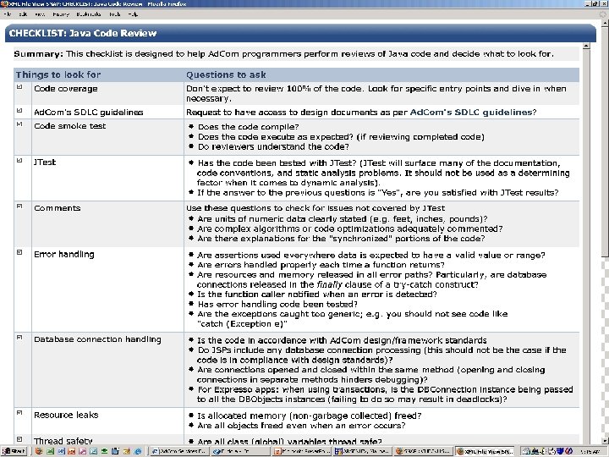Click the Firefox icon in the title bar
Screen dimensions: 609x457
[4, 3]
